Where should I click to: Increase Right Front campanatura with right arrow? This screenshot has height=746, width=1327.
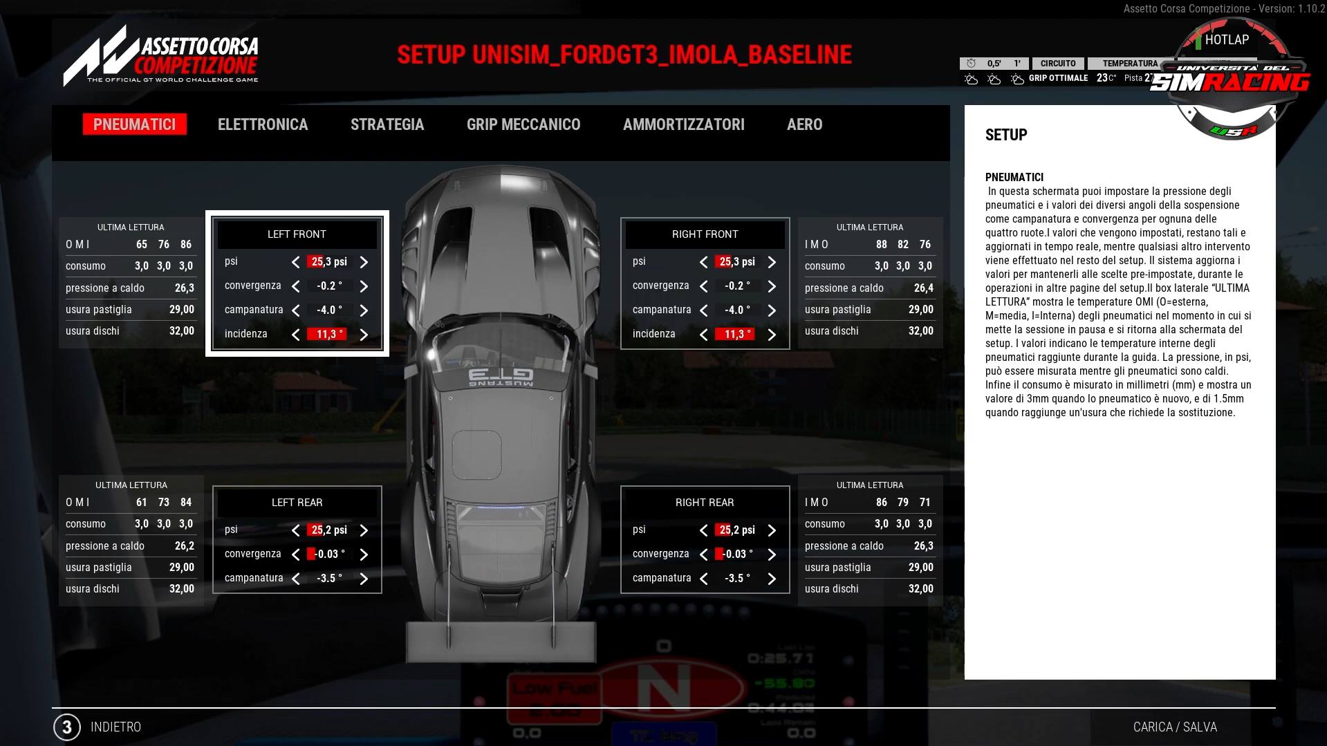click(x=772, y=310)
